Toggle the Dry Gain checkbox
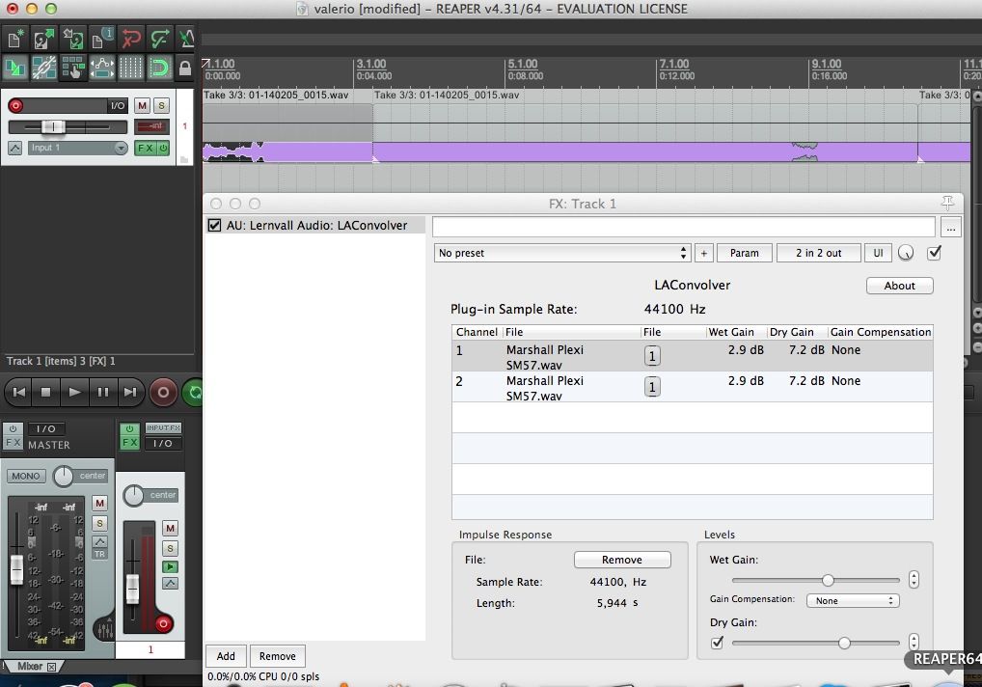Screen dimensions: 982x687 717,643
